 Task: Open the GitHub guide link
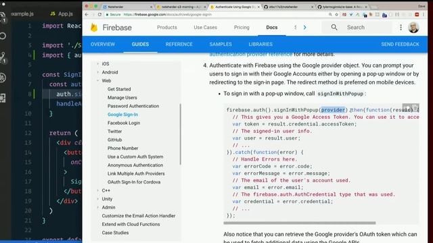coord(114,140)
